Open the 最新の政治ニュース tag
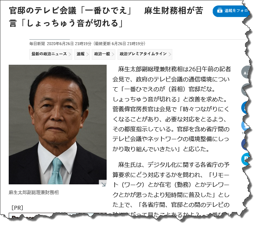The image size is (259, 228). (x=51, y=54)
